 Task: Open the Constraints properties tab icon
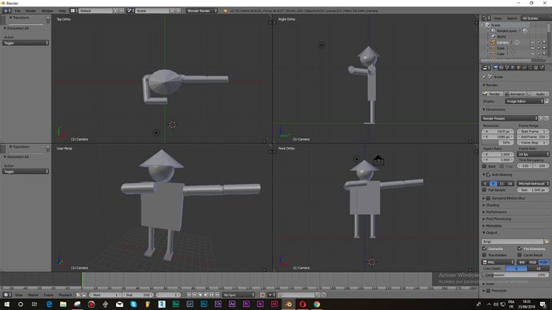(524, 67)
